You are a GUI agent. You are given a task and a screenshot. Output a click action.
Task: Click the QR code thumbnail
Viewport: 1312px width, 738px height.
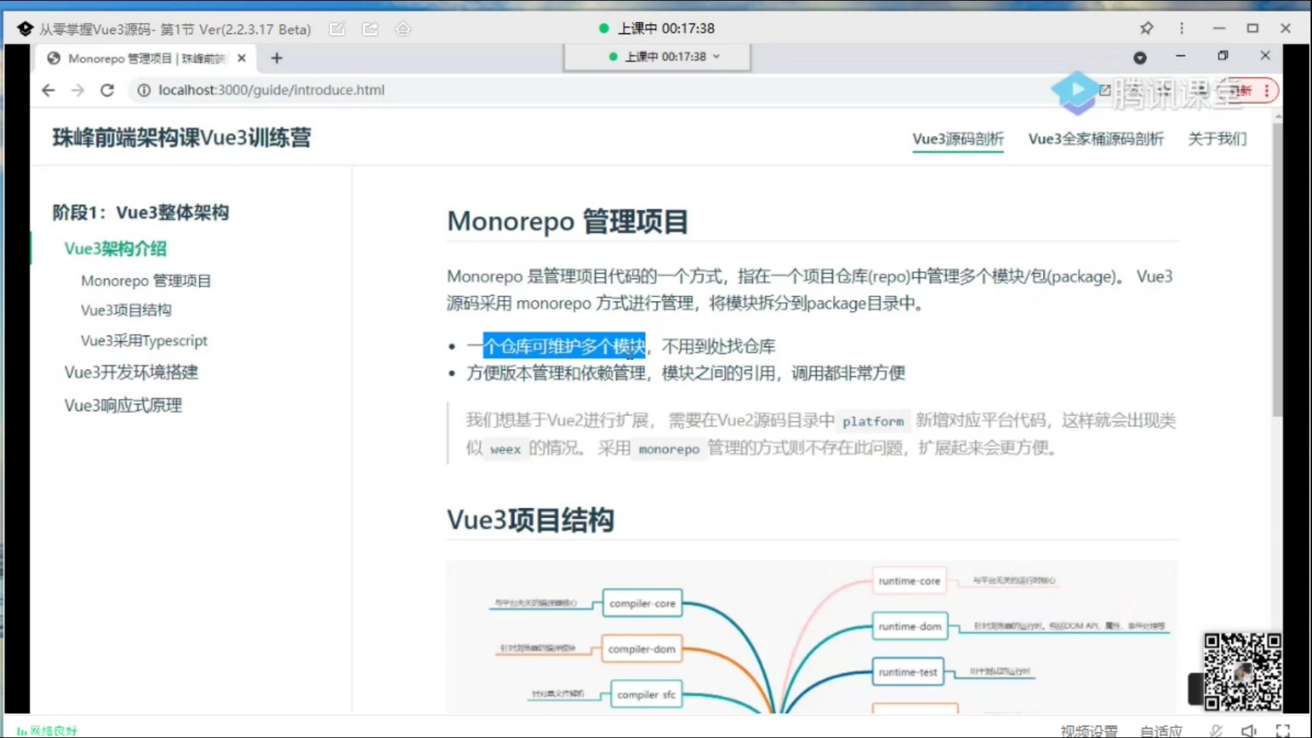(x=1242, y=672)
